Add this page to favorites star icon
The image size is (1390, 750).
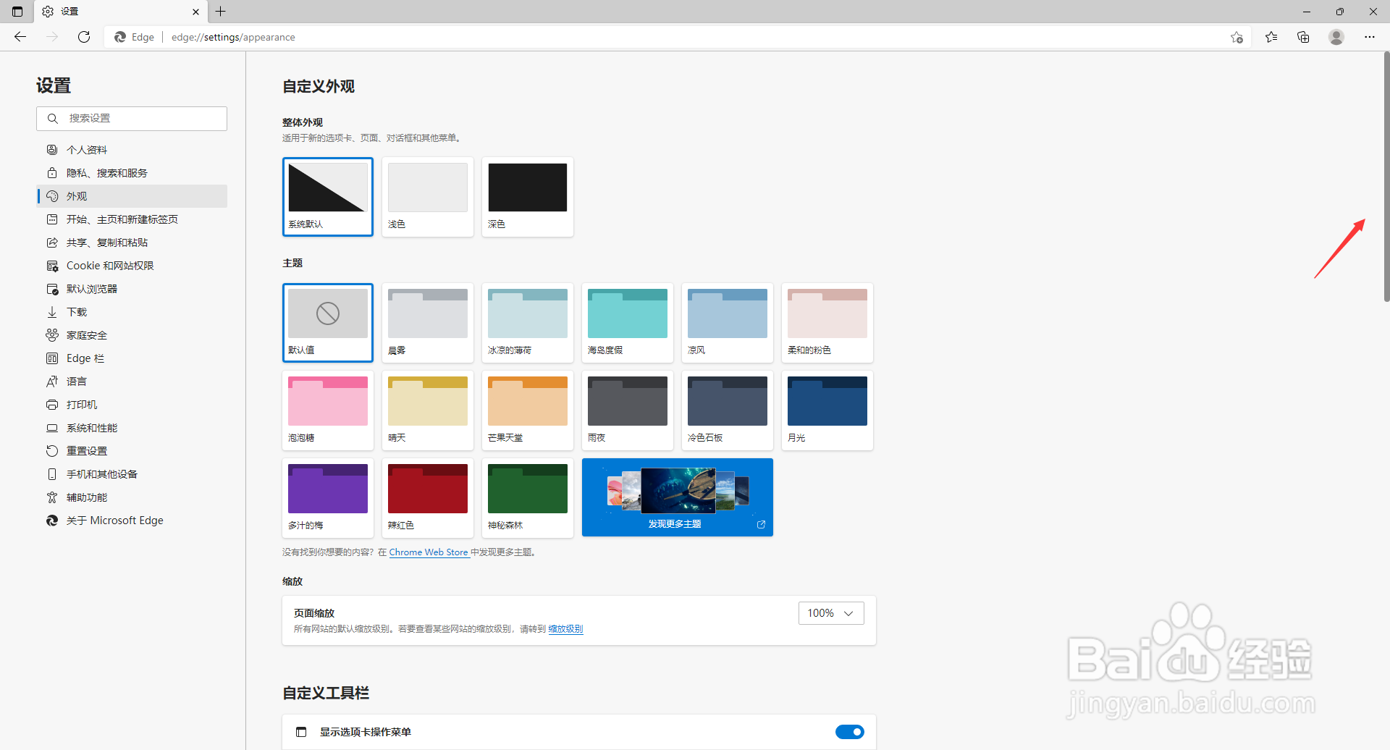(1237, 37)
